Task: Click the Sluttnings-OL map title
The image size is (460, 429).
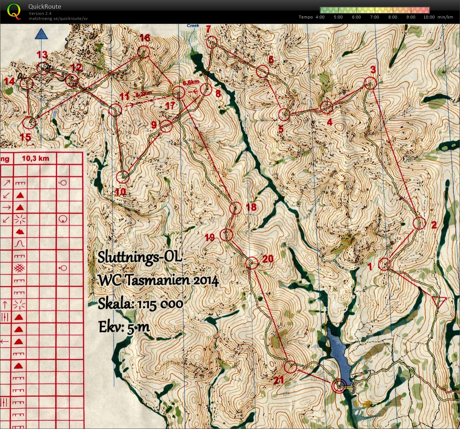Action: (x=139, y=257)
